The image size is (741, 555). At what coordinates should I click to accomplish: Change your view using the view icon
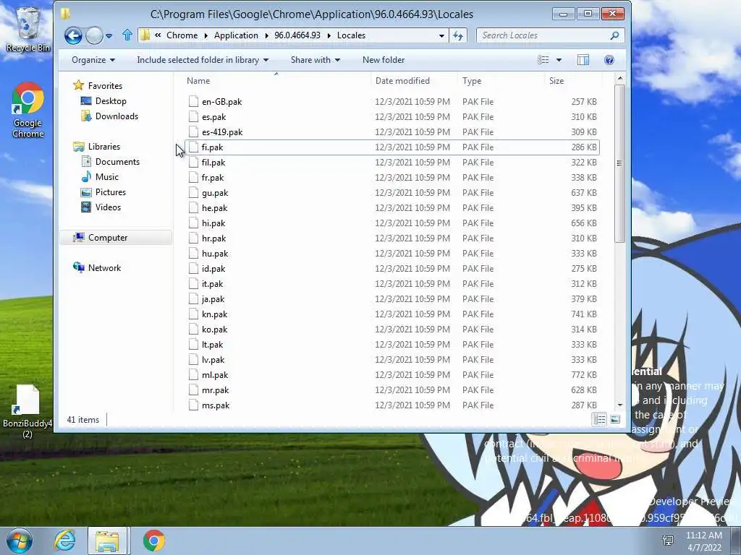click(543, 60)
